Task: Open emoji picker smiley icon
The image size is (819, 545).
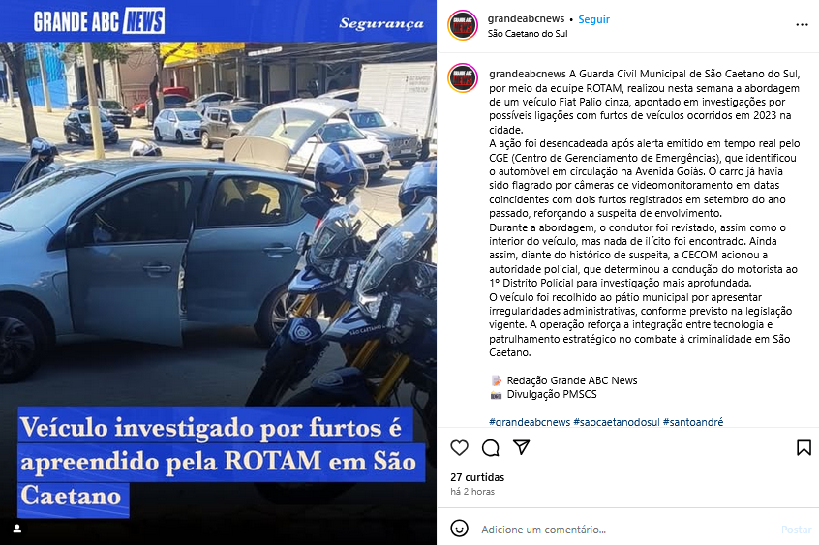Action: (x=459, y=529)
